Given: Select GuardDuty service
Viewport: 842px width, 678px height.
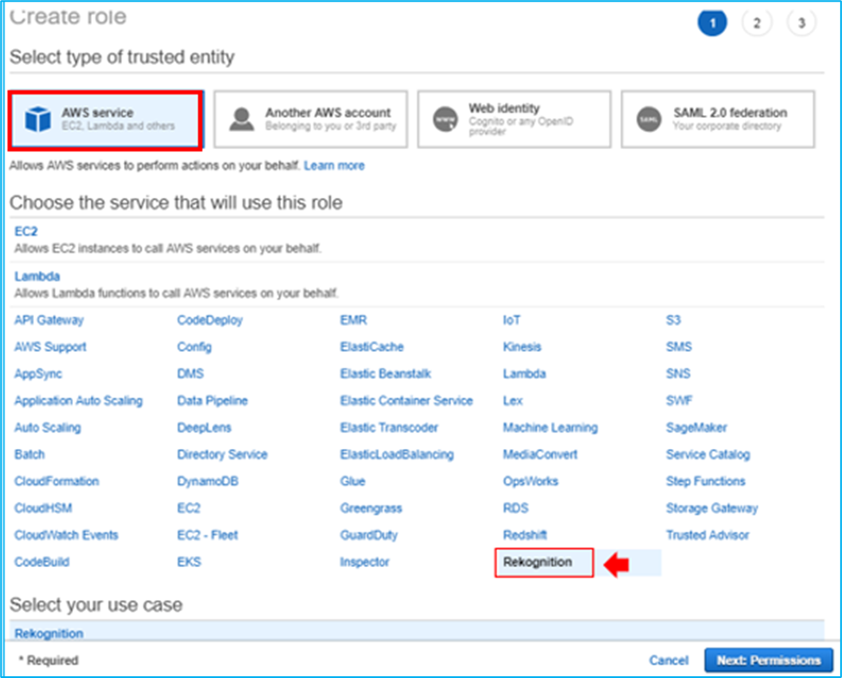Looking at the screenshot, I should tap(369, 535).
